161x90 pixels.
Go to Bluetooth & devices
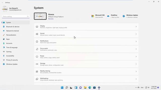[16, 27]
